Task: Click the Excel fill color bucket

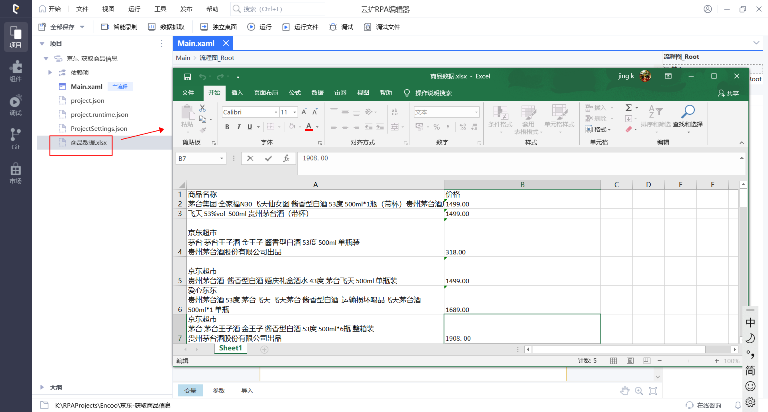Action: 292,127
